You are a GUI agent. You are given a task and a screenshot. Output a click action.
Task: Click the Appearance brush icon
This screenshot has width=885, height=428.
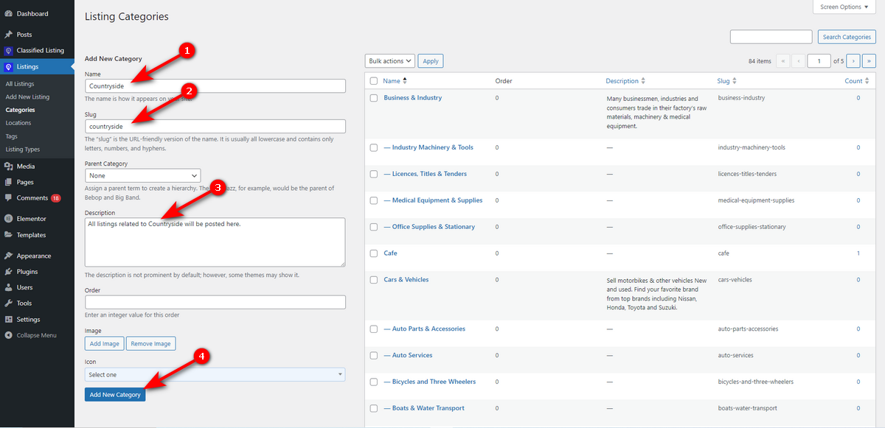[x=8, y=256]
